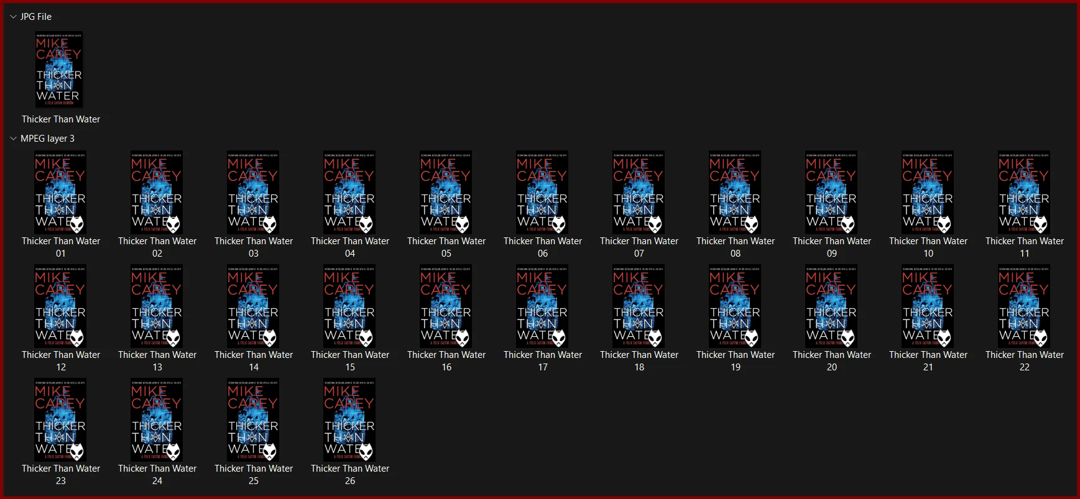This screenshot has width=1080, height=499.
Task: Choose the Thicker Than Water 14 track icon
Action: pyautogui.click(x=253, y=306)
